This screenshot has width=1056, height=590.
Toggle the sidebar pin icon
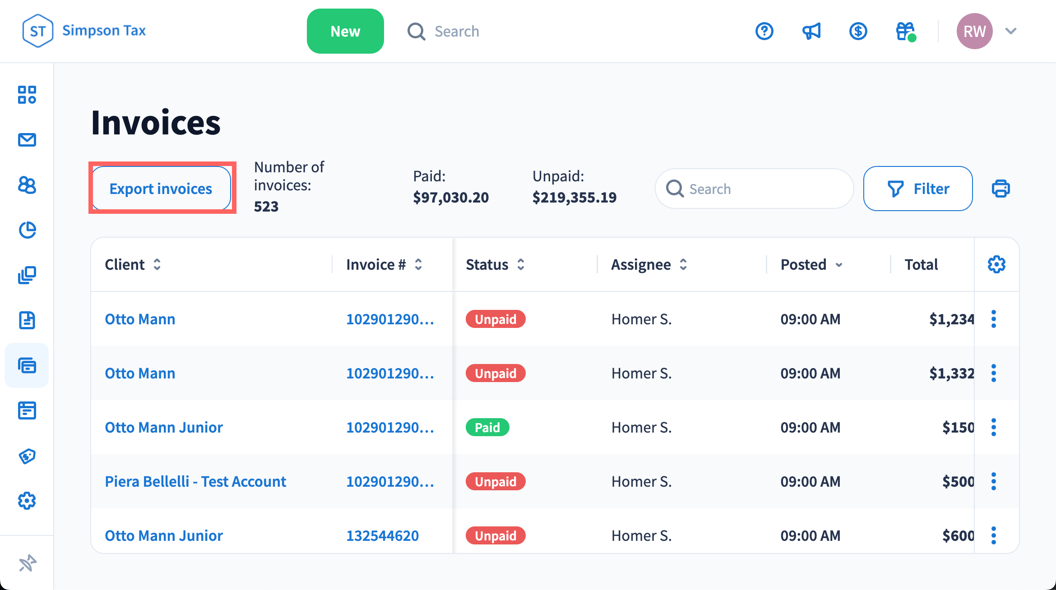(x=27, y=563)
